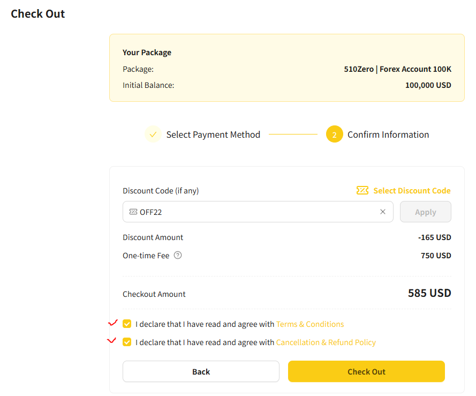Click the 100,000 USD initial balance
Viewport: 476px width, 396px height.
[428, 85]
